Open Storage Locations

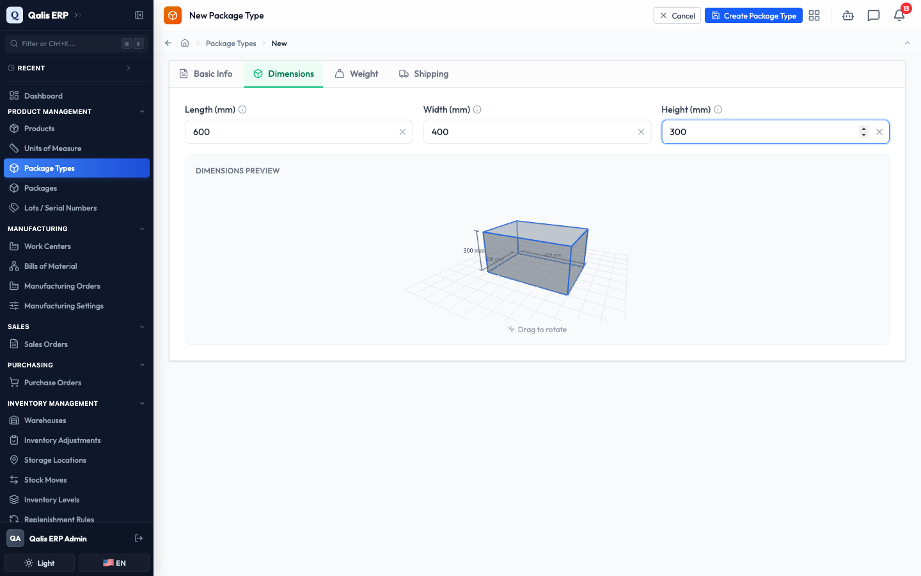(x=77, y=460)
